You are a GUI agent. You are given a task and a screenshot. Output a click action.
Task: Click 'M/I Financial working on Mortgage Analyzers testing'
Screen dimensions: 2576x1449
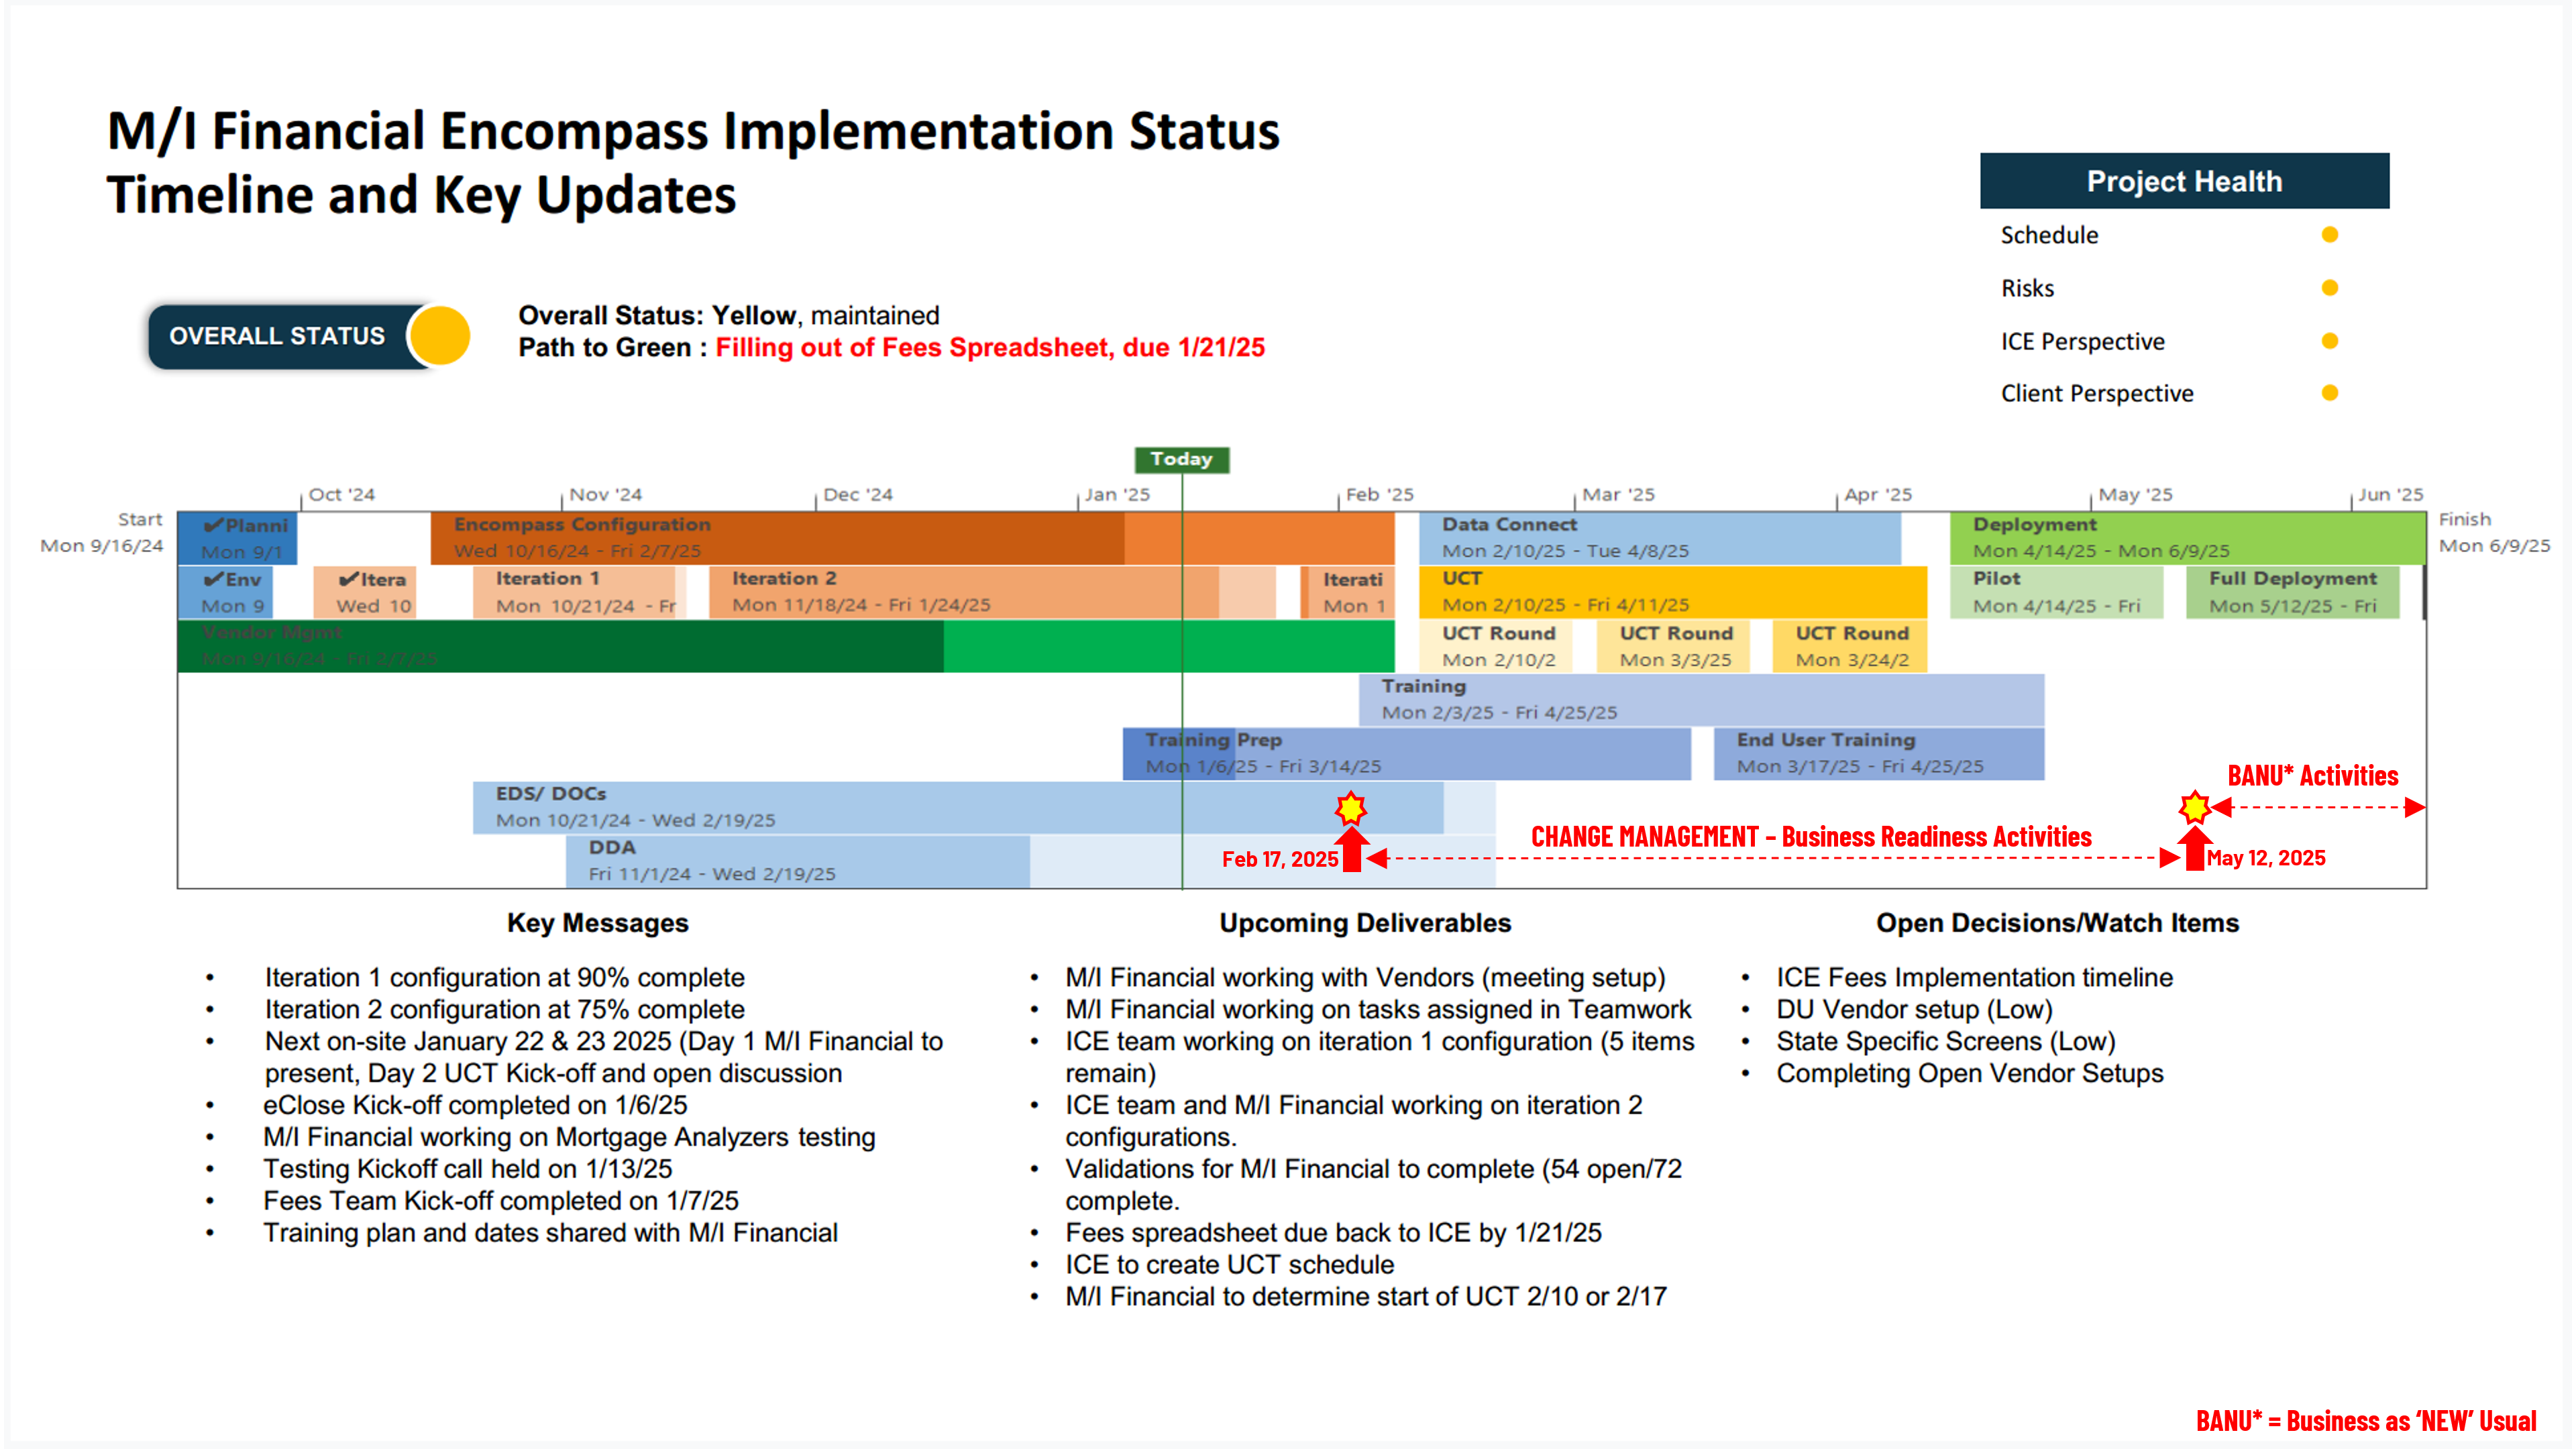[569, 1137]
